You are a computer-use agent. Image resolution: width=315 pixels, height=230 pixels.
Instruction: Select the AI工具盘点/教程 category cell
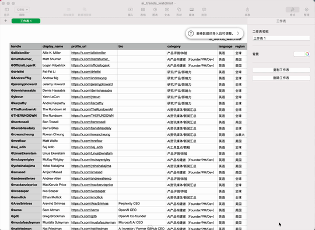[x=191, y=147]
